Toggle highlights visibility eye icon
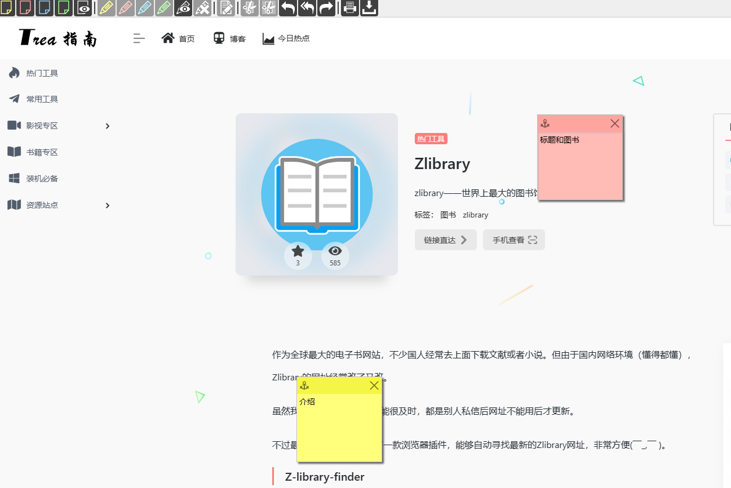The image size is (731, 488). 183,7
